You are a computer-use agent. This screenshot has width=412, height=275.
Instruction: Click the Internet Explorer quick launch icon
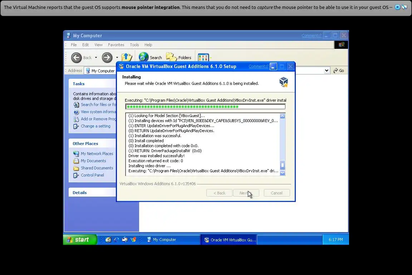(116, 240)
